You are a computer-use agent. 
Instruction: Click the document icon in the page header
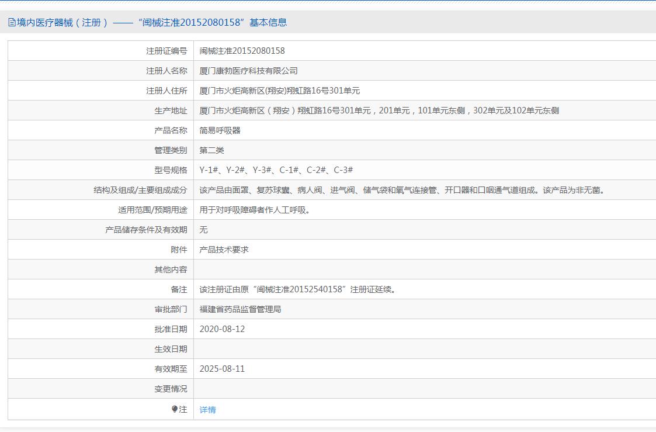12,23
